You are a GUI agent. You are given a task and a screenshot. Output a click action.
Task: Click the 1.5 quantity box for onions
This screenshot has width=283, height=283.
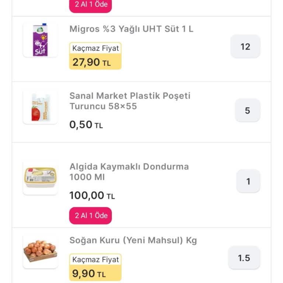coord(244,258)
